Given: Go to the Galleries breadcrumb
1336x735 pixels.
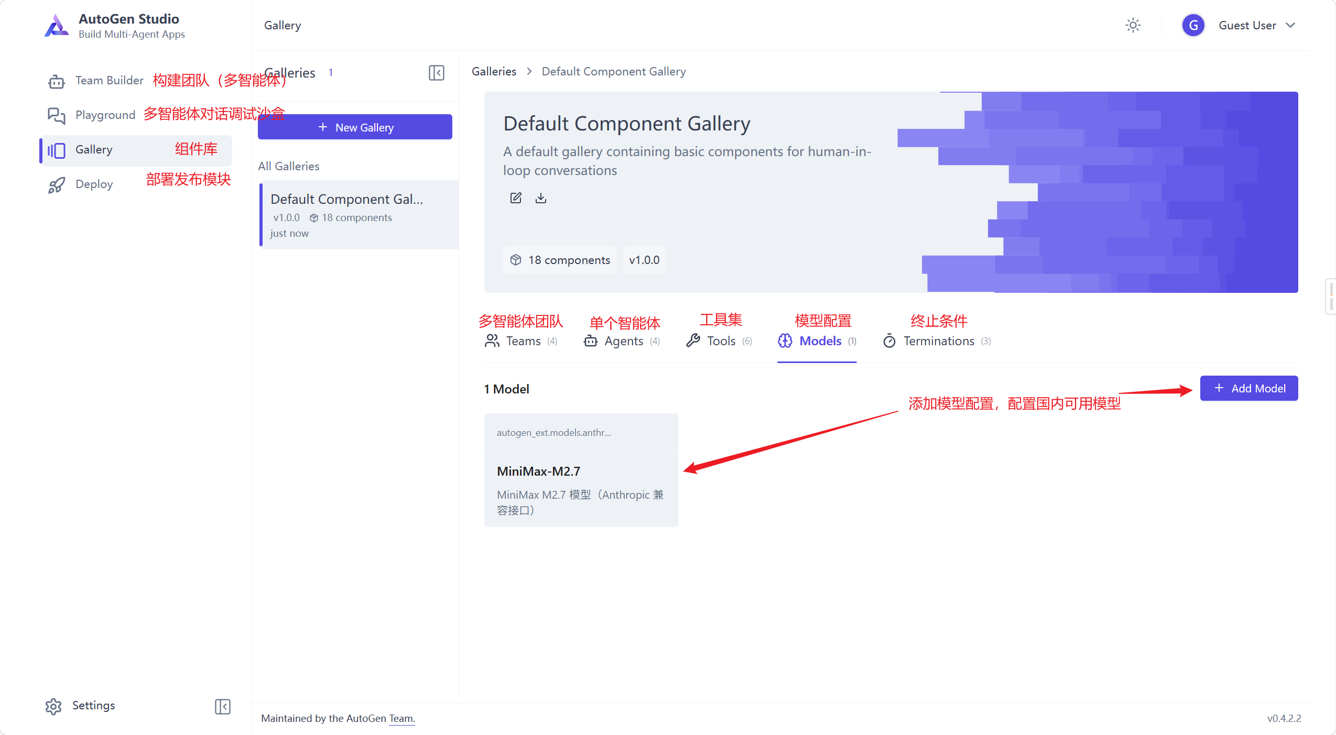Looking at the screenshot, I should pyautogui.click(x=494, y=71).
